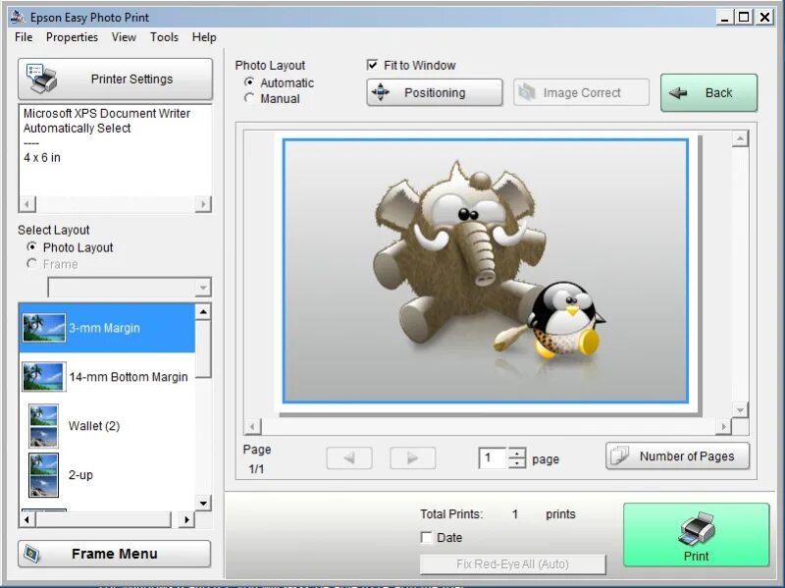Decrease the page count spinner down

click(x=517, y=463)
